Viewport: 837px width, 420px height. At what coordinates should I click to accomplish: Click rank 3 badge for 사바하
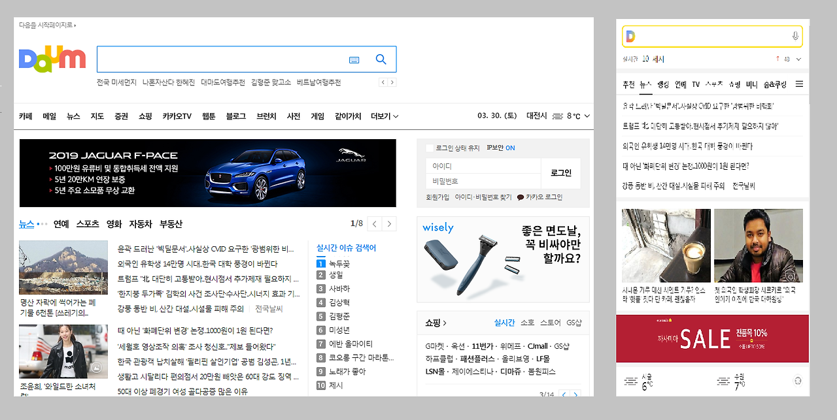pyautogui.click(x=320, y=289)
